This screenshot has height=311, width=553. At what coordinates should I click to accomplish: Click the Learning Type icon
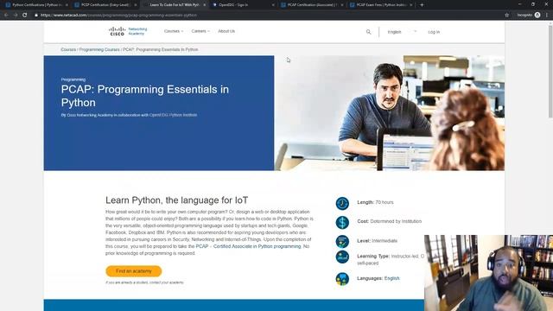(342, 257)
